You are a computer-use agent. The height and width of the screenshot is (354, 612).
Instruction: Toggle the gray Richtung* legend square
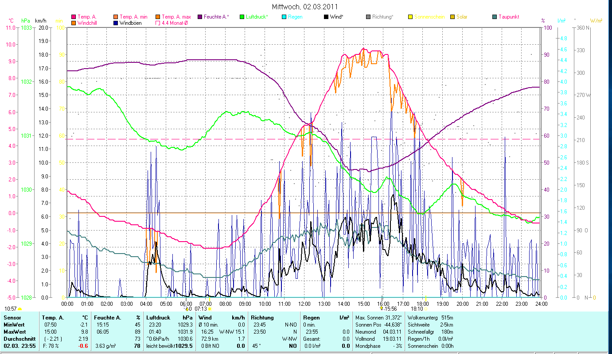368,17
